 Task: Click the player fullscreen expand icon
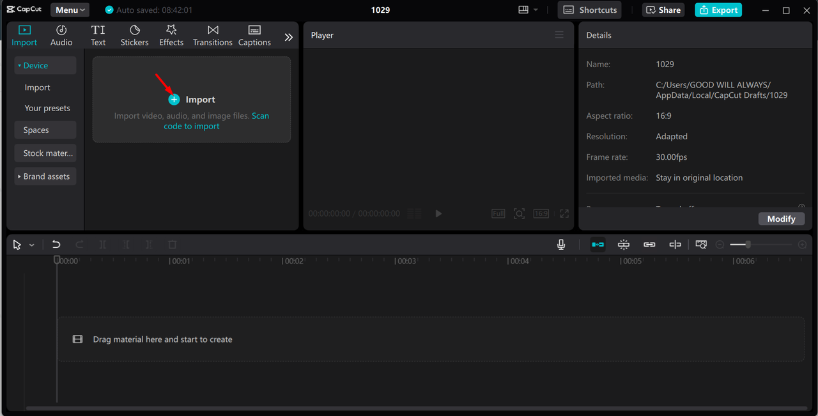(x=564, y=213)
